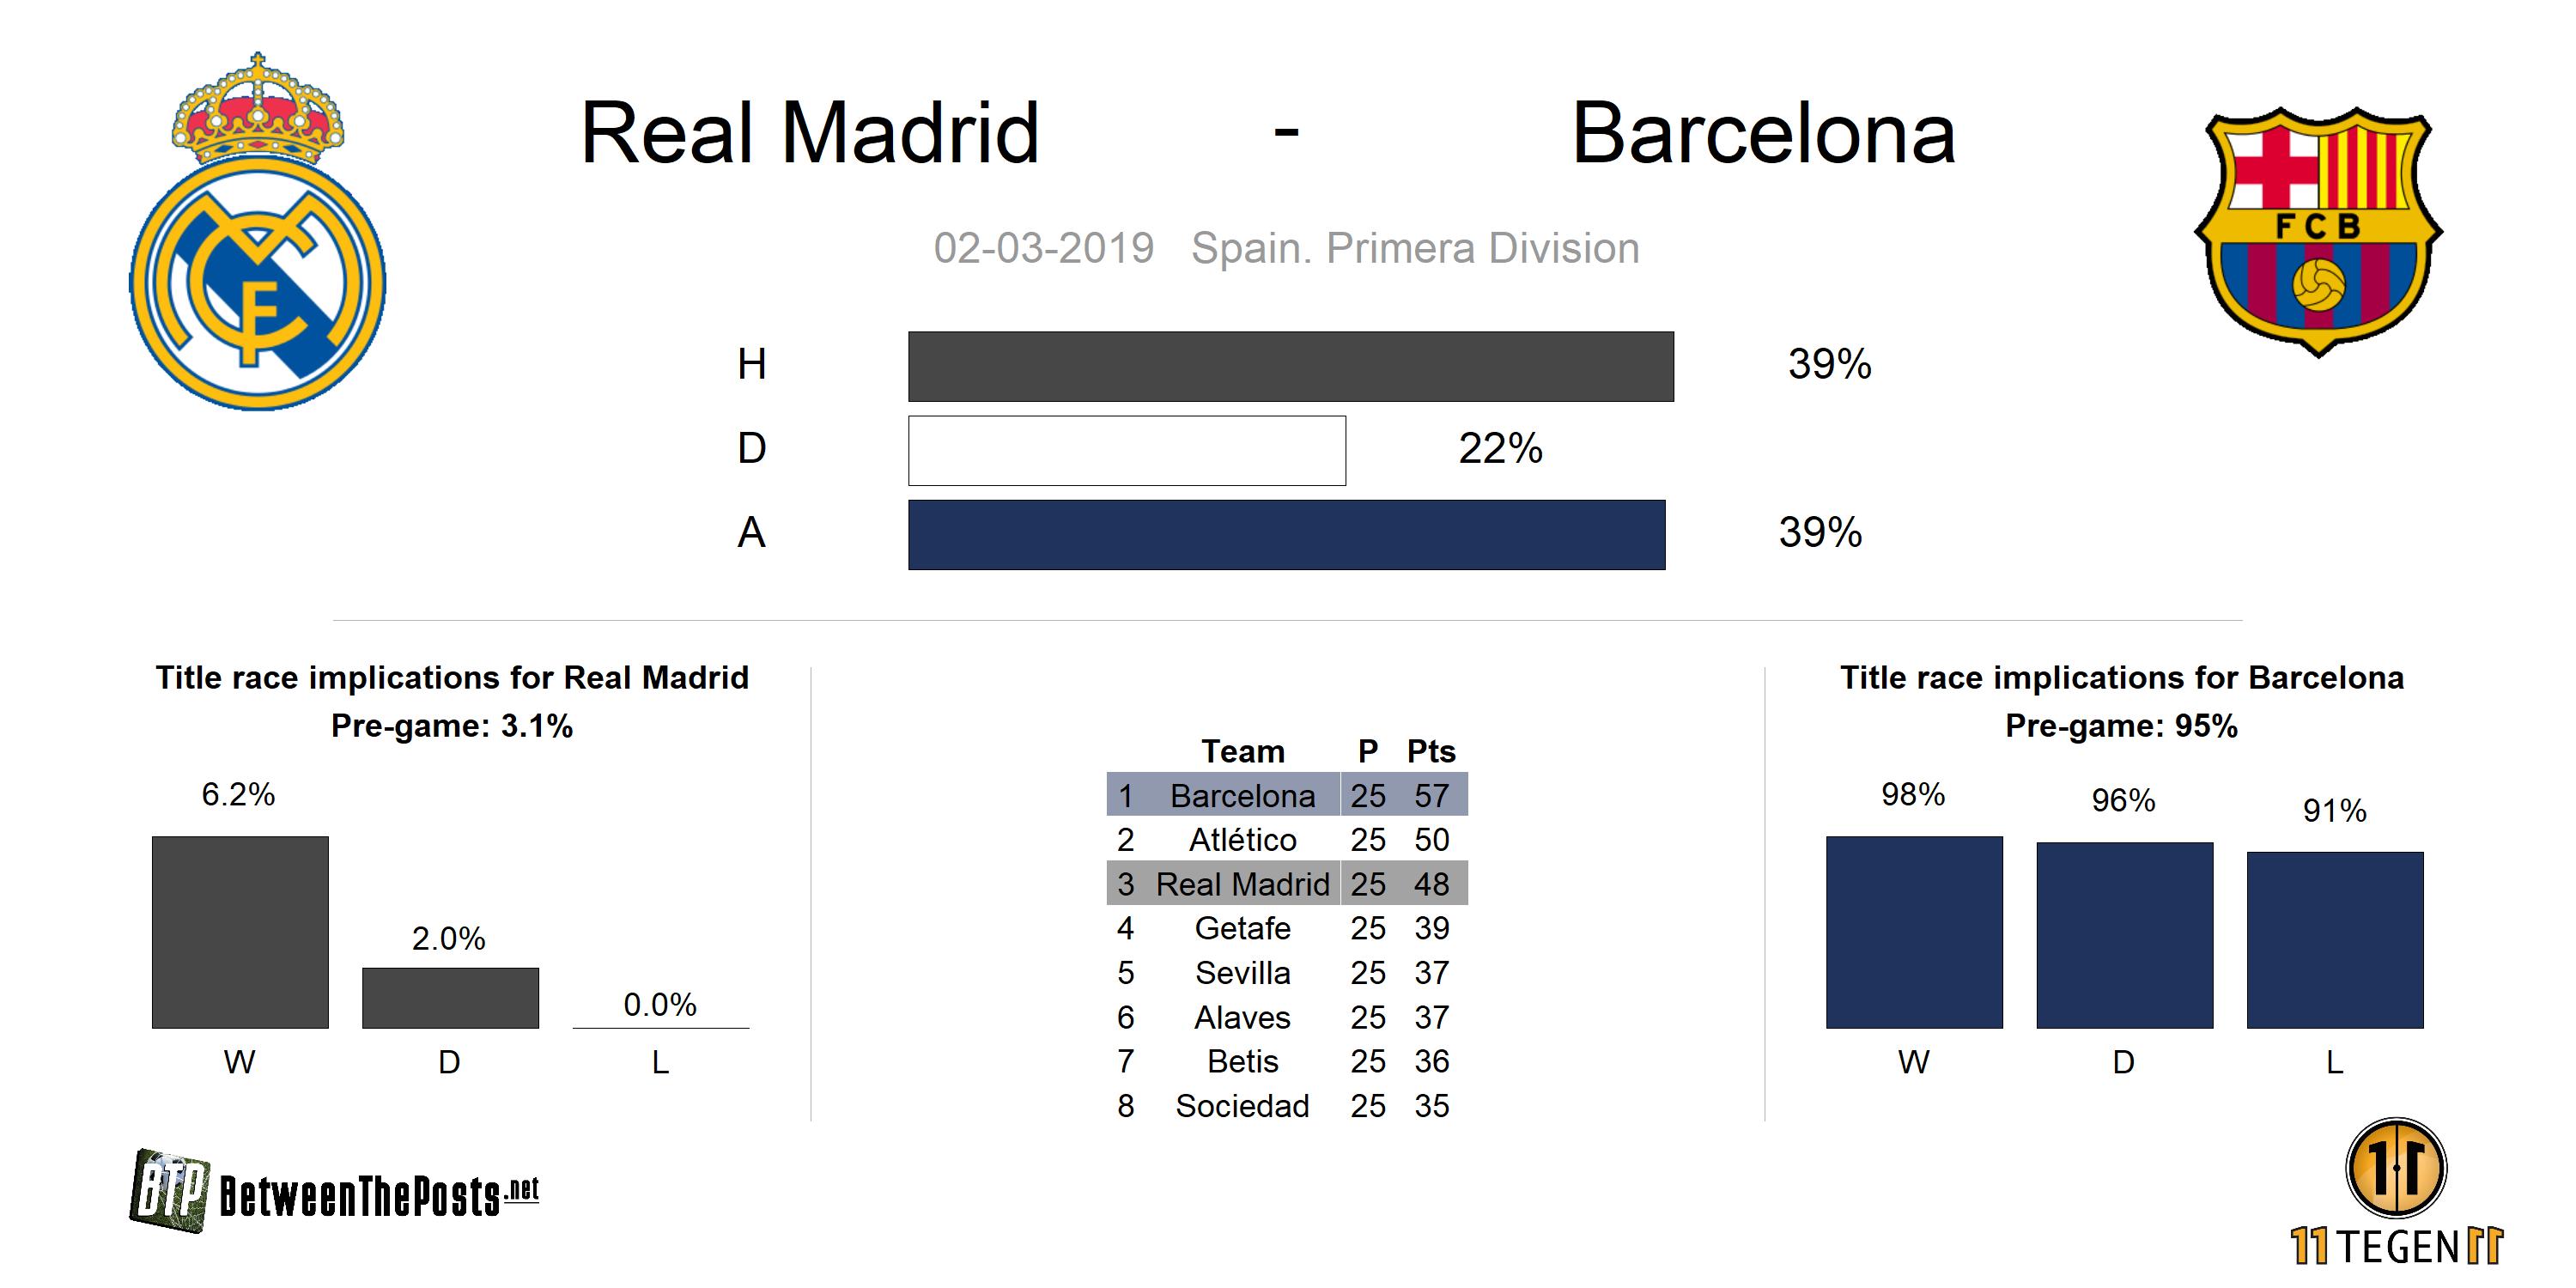The image size is (2576, 1288).
Task: Click the 02-03-2019 match date text
Action: coord(1043,248)
